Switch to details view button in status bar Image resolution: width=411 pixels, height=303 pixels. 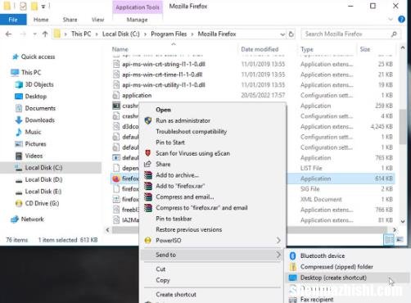click(389, 239)
